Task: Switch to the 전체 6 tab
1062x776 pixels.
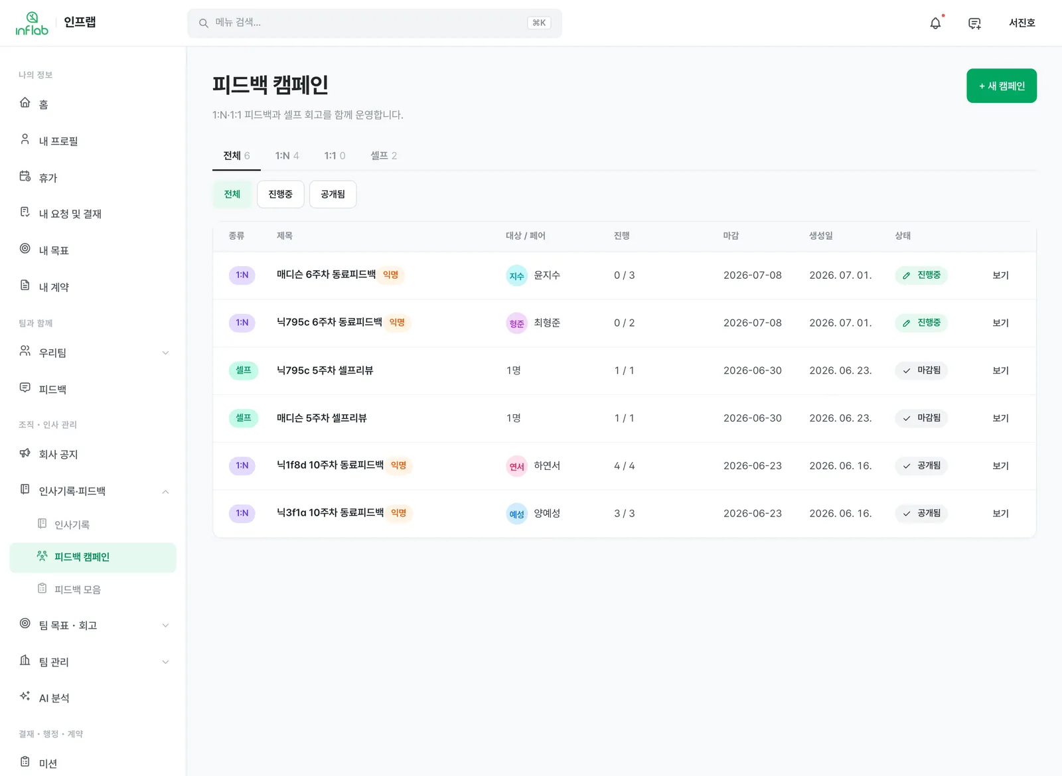Action: tap(236, 155)
